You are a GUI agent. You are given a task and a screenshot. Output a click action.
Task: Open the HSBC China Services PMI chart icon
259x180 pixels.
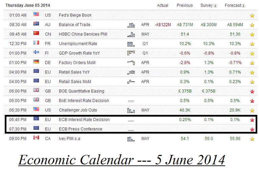pos(131,34)
